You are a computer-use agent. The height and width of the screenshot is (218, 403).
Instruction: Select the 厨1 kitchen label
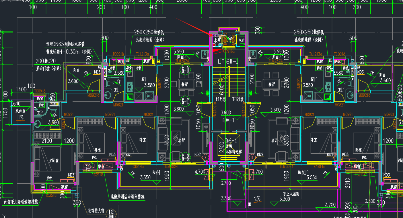[144, 79]
